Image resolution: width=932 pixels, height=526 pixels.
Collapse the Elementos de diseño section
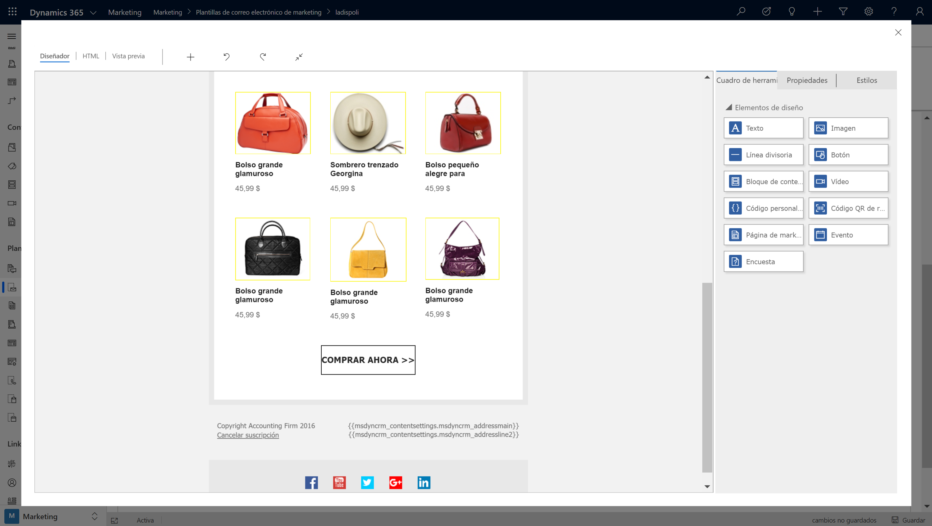[729, 107]
